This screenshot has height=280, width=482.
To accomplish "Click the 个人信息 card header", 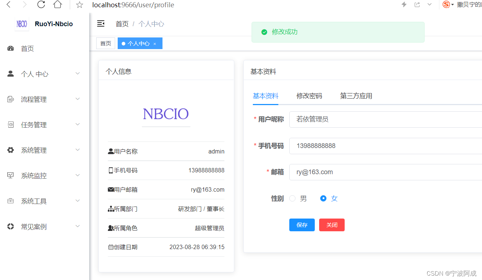I will coord(166,70).
